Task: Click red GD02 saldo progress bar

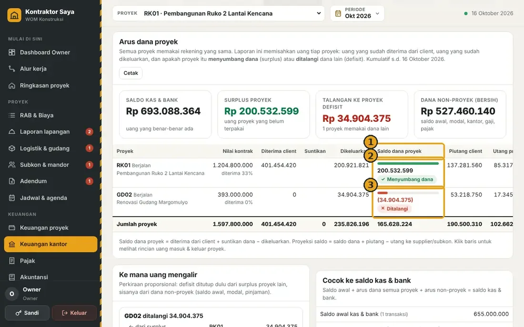Action: pyautogui.click(x=408, y=193)
